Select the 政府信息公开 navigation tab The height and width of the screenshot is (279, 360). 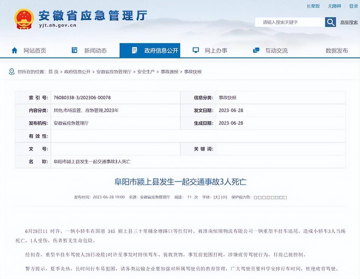(150, 50)
